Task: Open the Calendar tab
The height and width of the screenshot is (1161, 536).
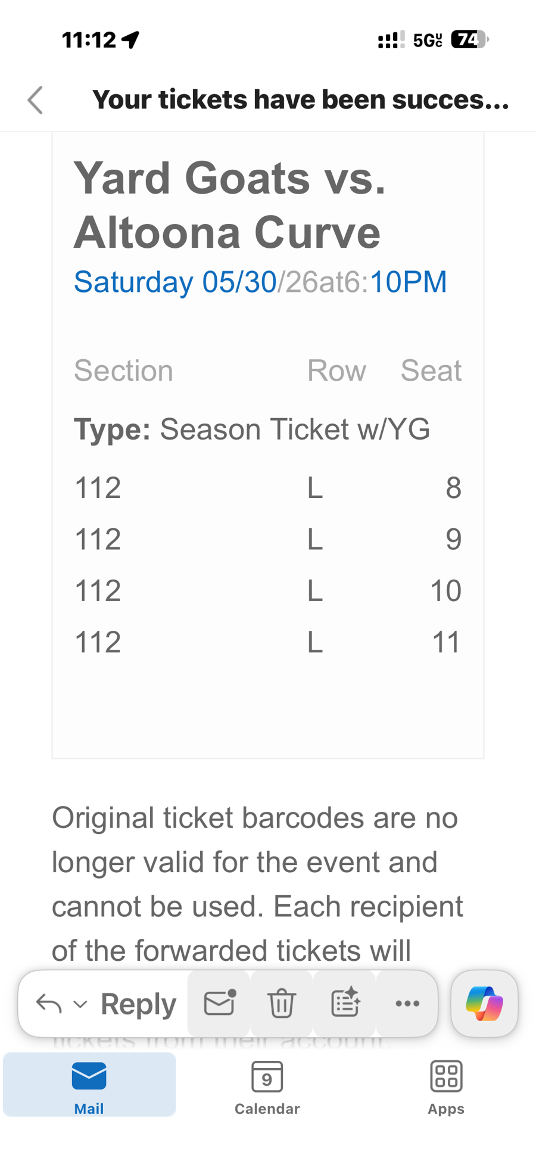Action: pyautogui.click(x=267, y=1085)
